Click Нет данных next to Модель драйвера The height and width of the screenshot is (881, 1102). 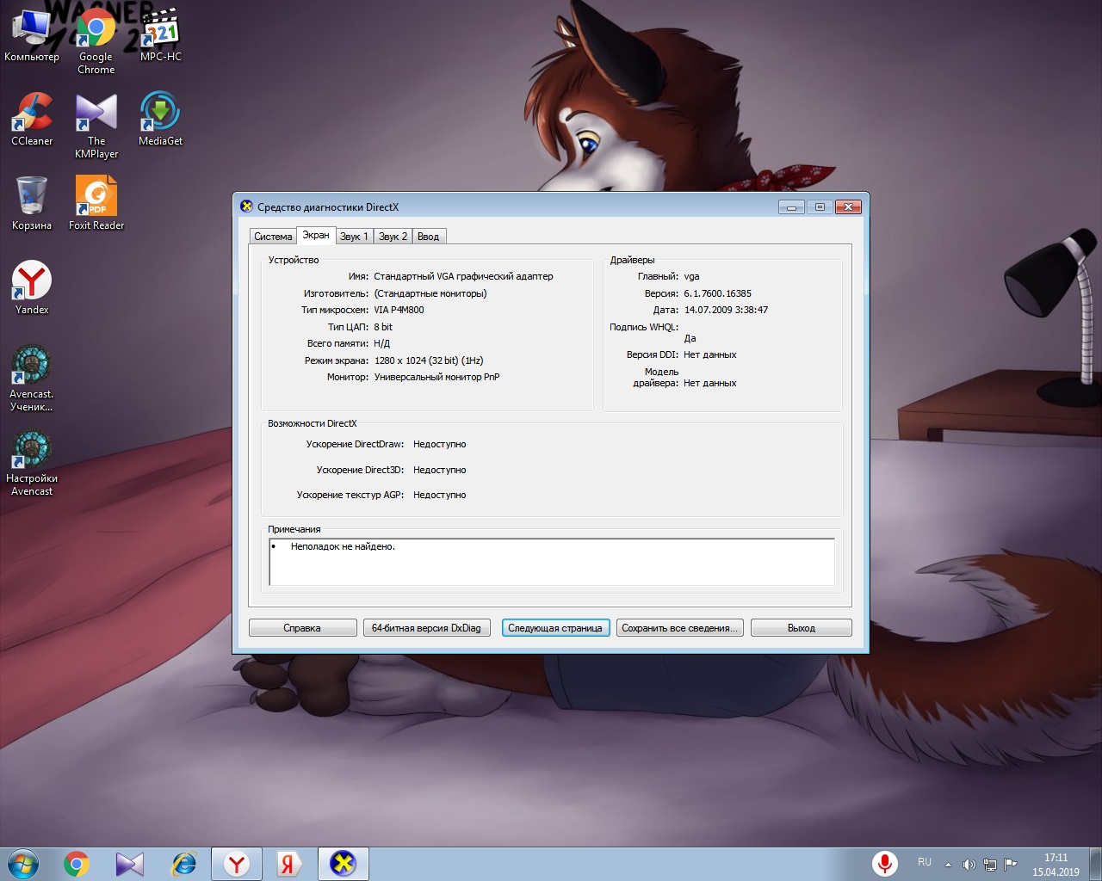(x=709, y=383)
